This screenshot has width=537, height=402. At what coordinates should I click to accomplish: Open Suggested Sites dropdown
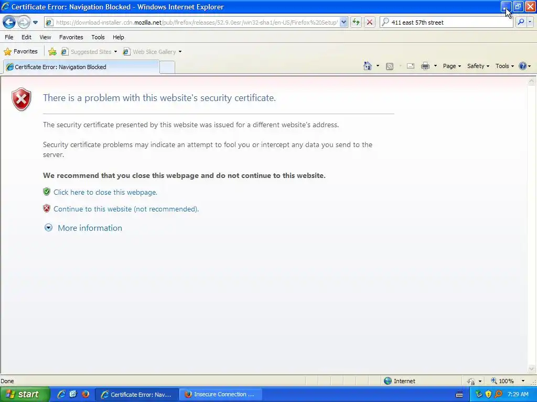click(89, 52)
